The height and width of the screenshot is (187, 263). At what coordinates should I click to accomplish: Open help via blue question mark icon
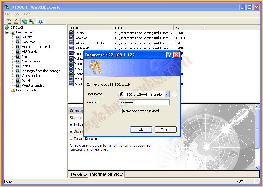pyautogui.click(x=41, y=21)
